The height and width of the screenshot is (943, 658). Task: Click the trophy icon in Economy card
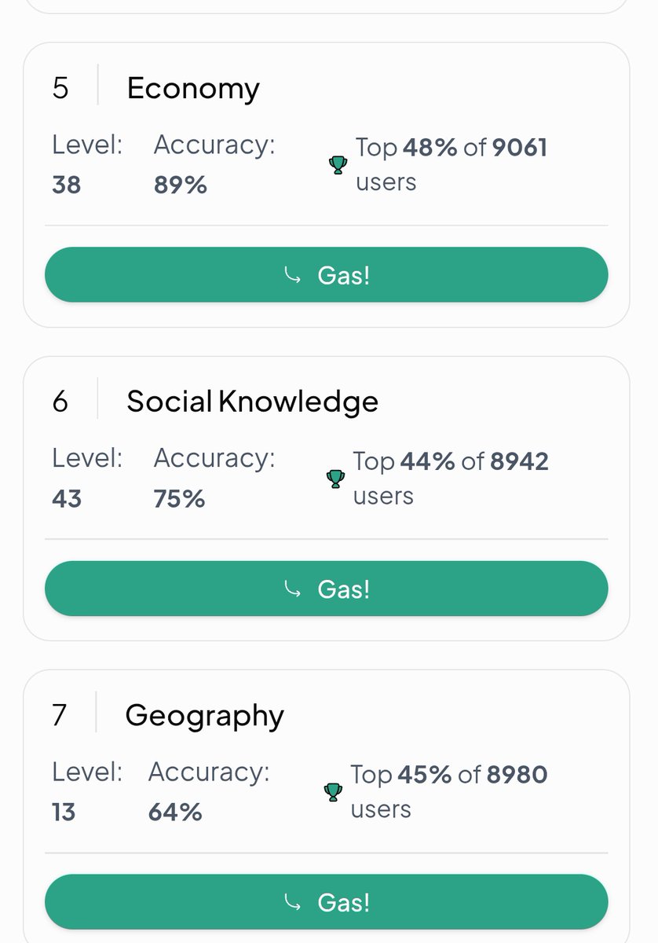click(338, 165)
